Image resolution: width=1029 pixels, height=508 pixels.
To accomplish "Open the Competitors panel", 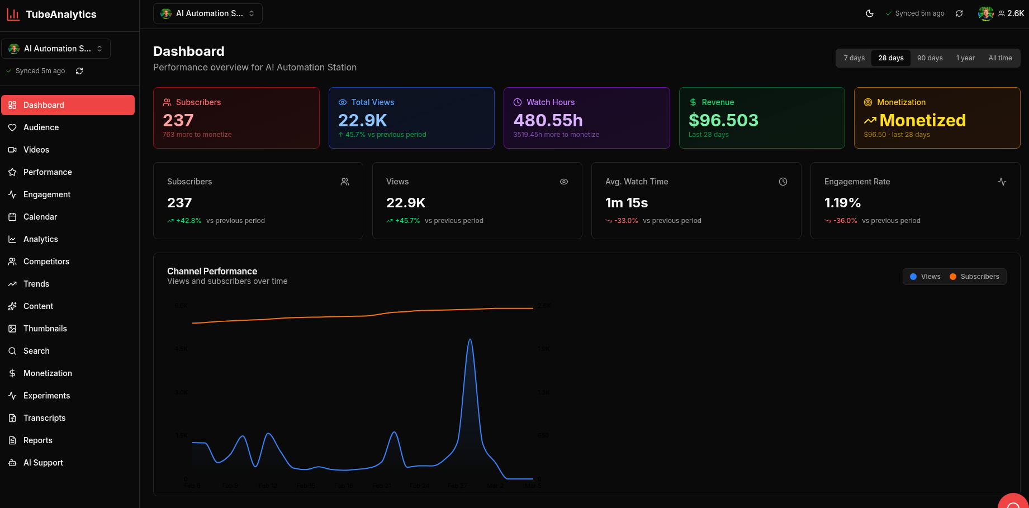I will pos(46,261).
